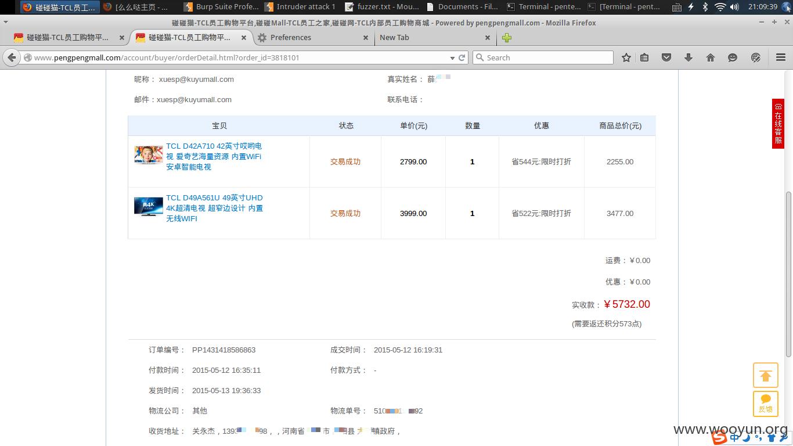Open the Wi-Fi network tray icon
This screenshot has height=446, width=793.
tap(720, 7)
